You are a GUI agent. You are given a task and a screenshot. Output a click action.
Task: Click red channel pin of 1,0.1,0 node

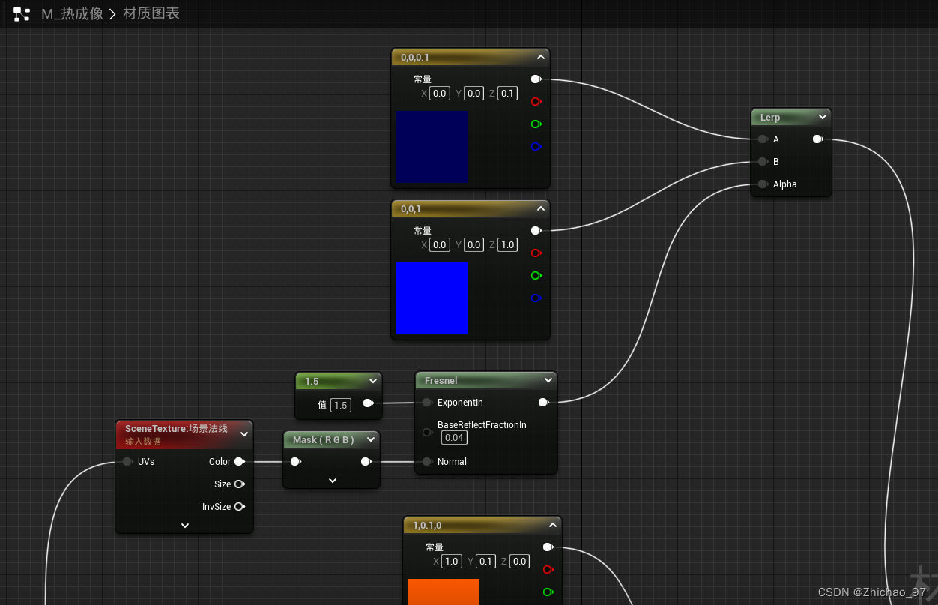click(548, 569)
